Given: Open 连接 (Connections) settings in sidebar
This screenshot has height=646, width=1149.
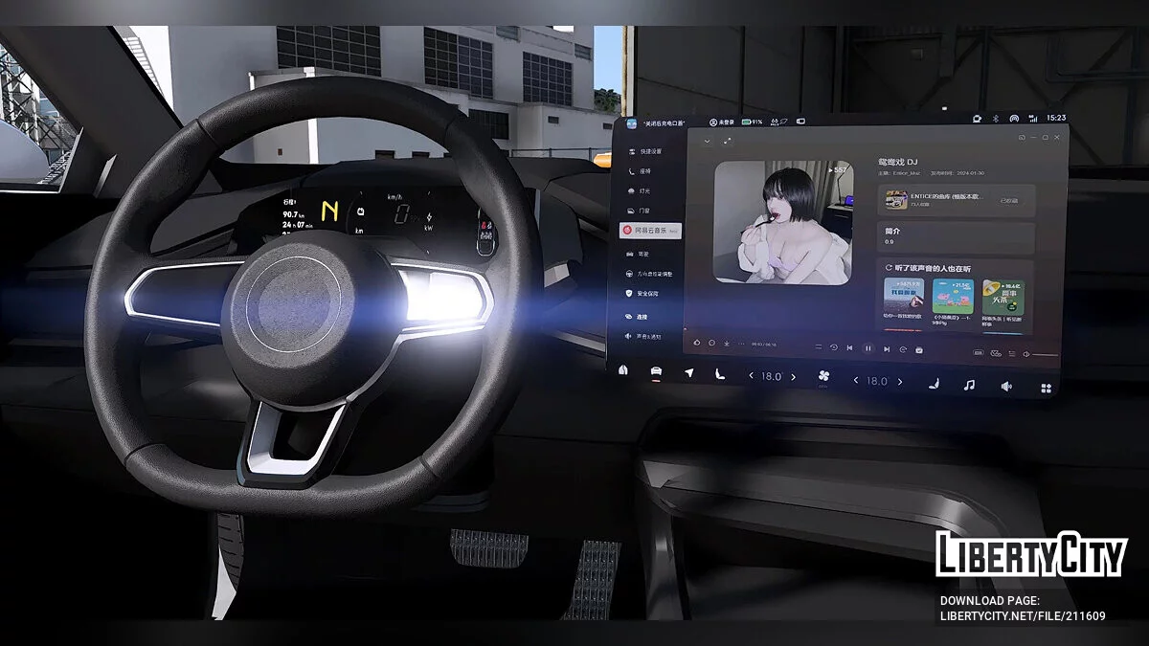Looking at the screenshot, I should coord(642,317).
